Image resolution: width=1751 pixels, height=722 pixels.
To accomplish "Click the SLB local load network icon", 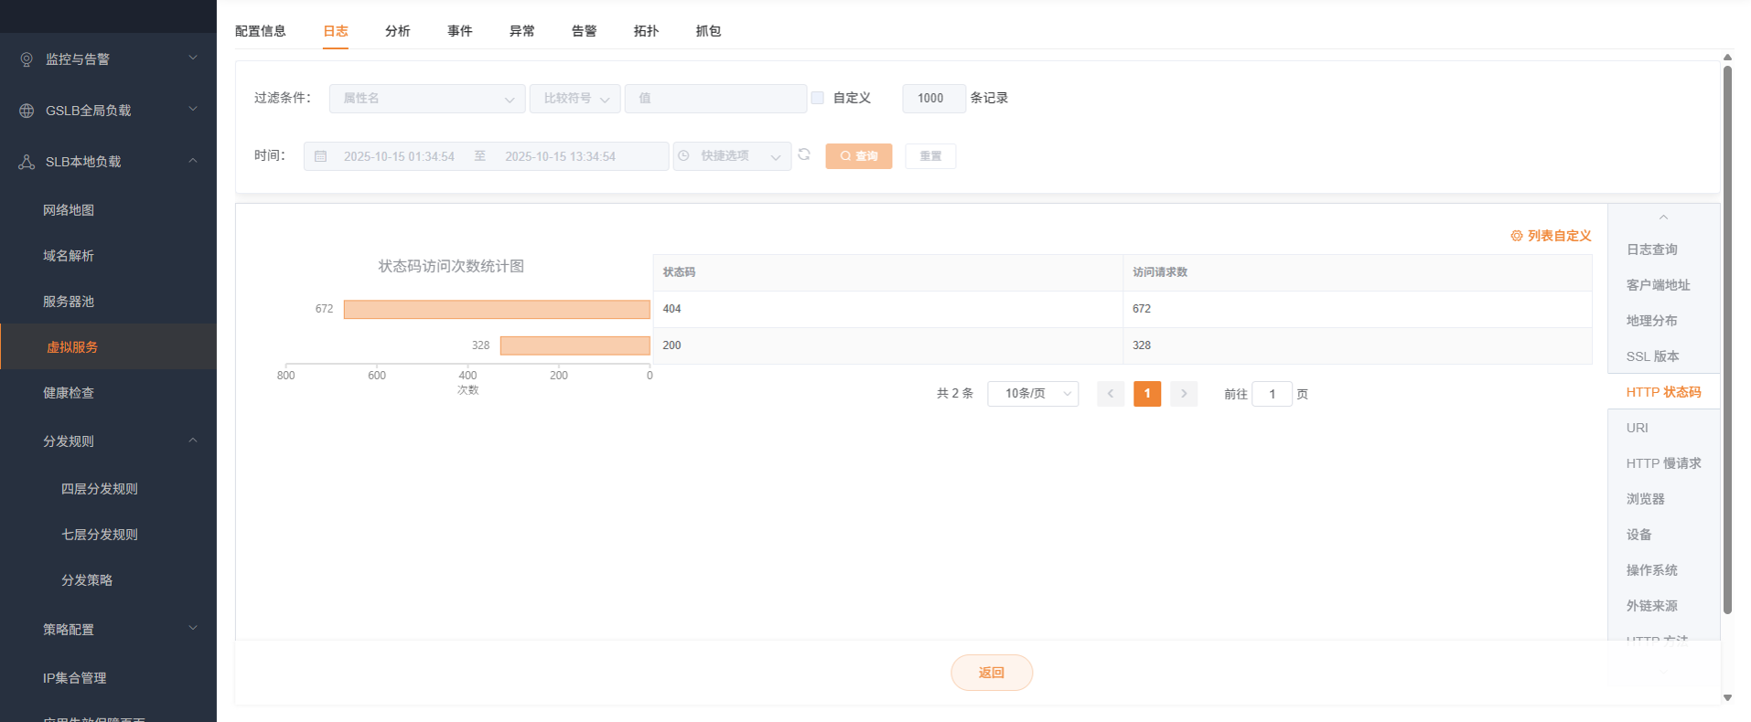I will tap(27, 162).
